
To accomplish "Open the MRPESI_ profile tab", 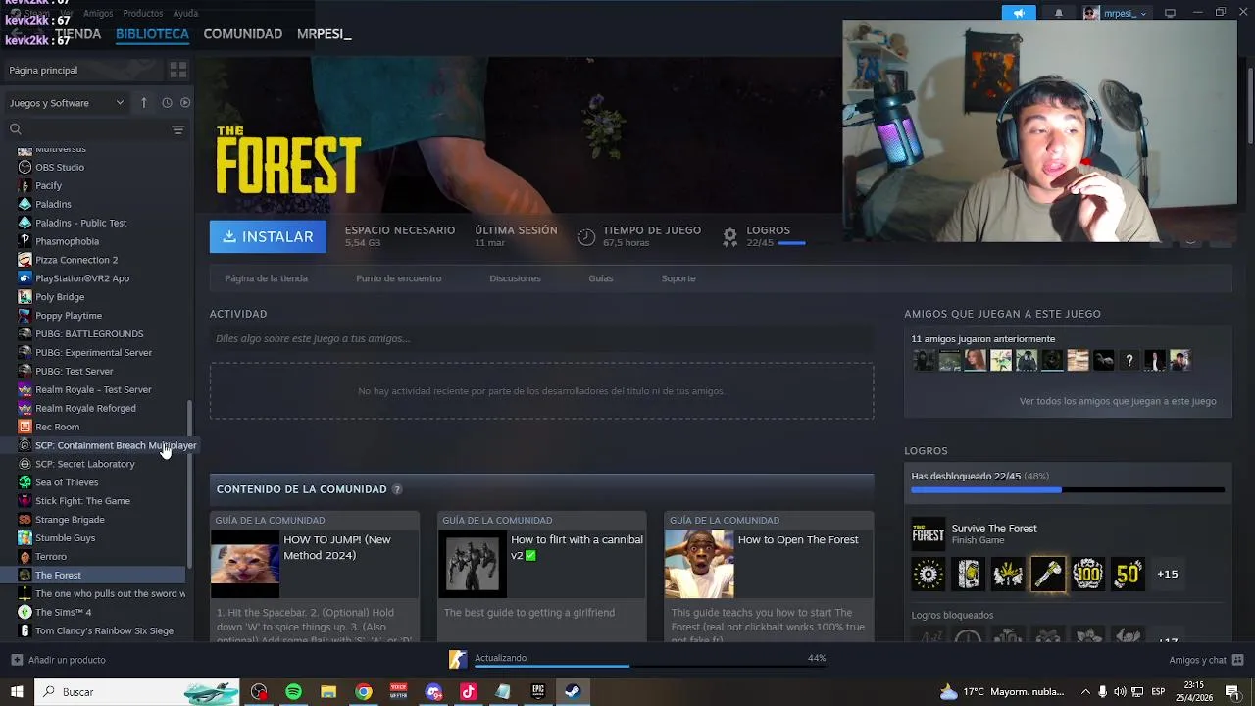I will (x=324, y=33).
